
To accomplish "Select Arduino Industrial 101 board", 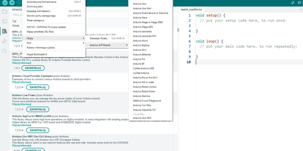I will pos(150,110).
